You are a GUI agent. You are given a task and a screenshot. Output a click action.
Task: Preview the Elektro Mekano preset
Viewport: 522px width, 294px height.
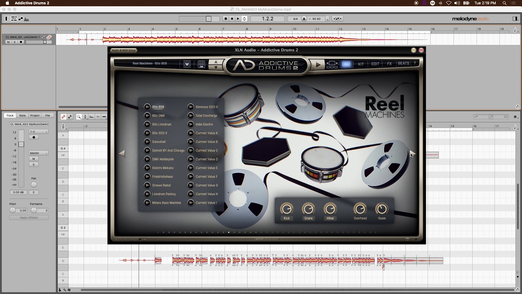pyautogui.click(x=147, y=168)
